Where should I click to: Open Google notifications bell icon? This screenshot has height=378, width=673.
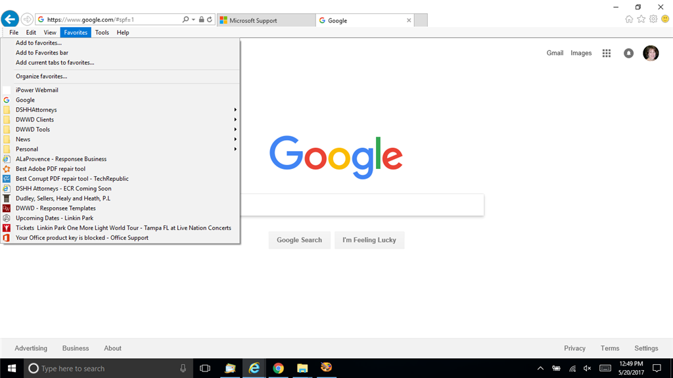coord(628,53)
